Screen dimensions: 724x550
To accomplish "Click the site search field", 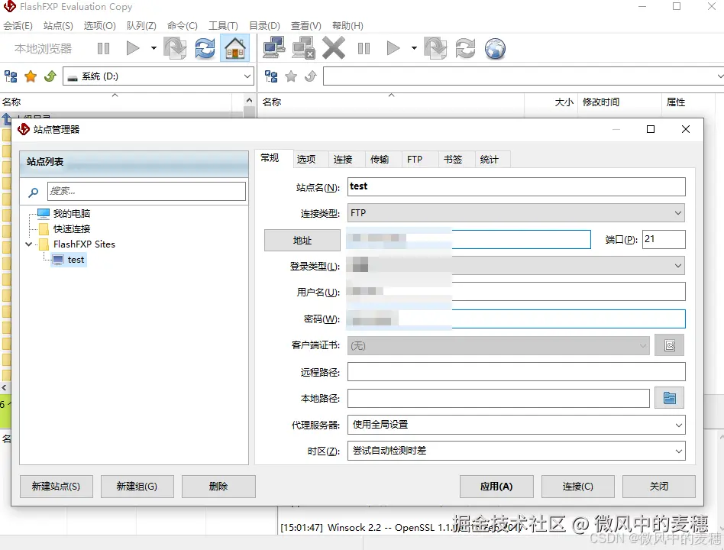I will [147, 191].
